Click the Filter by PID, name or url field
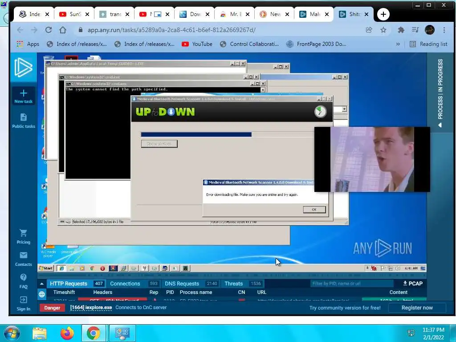 point(351,284)
